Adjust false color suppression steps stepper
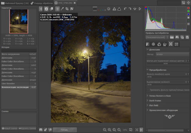The image size is (191, 133). coord(188,61)
